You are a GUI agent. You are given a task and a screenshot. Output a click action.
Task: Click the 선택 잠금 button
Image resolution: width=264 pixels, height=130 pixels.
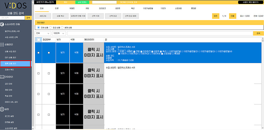pos(113,16)
